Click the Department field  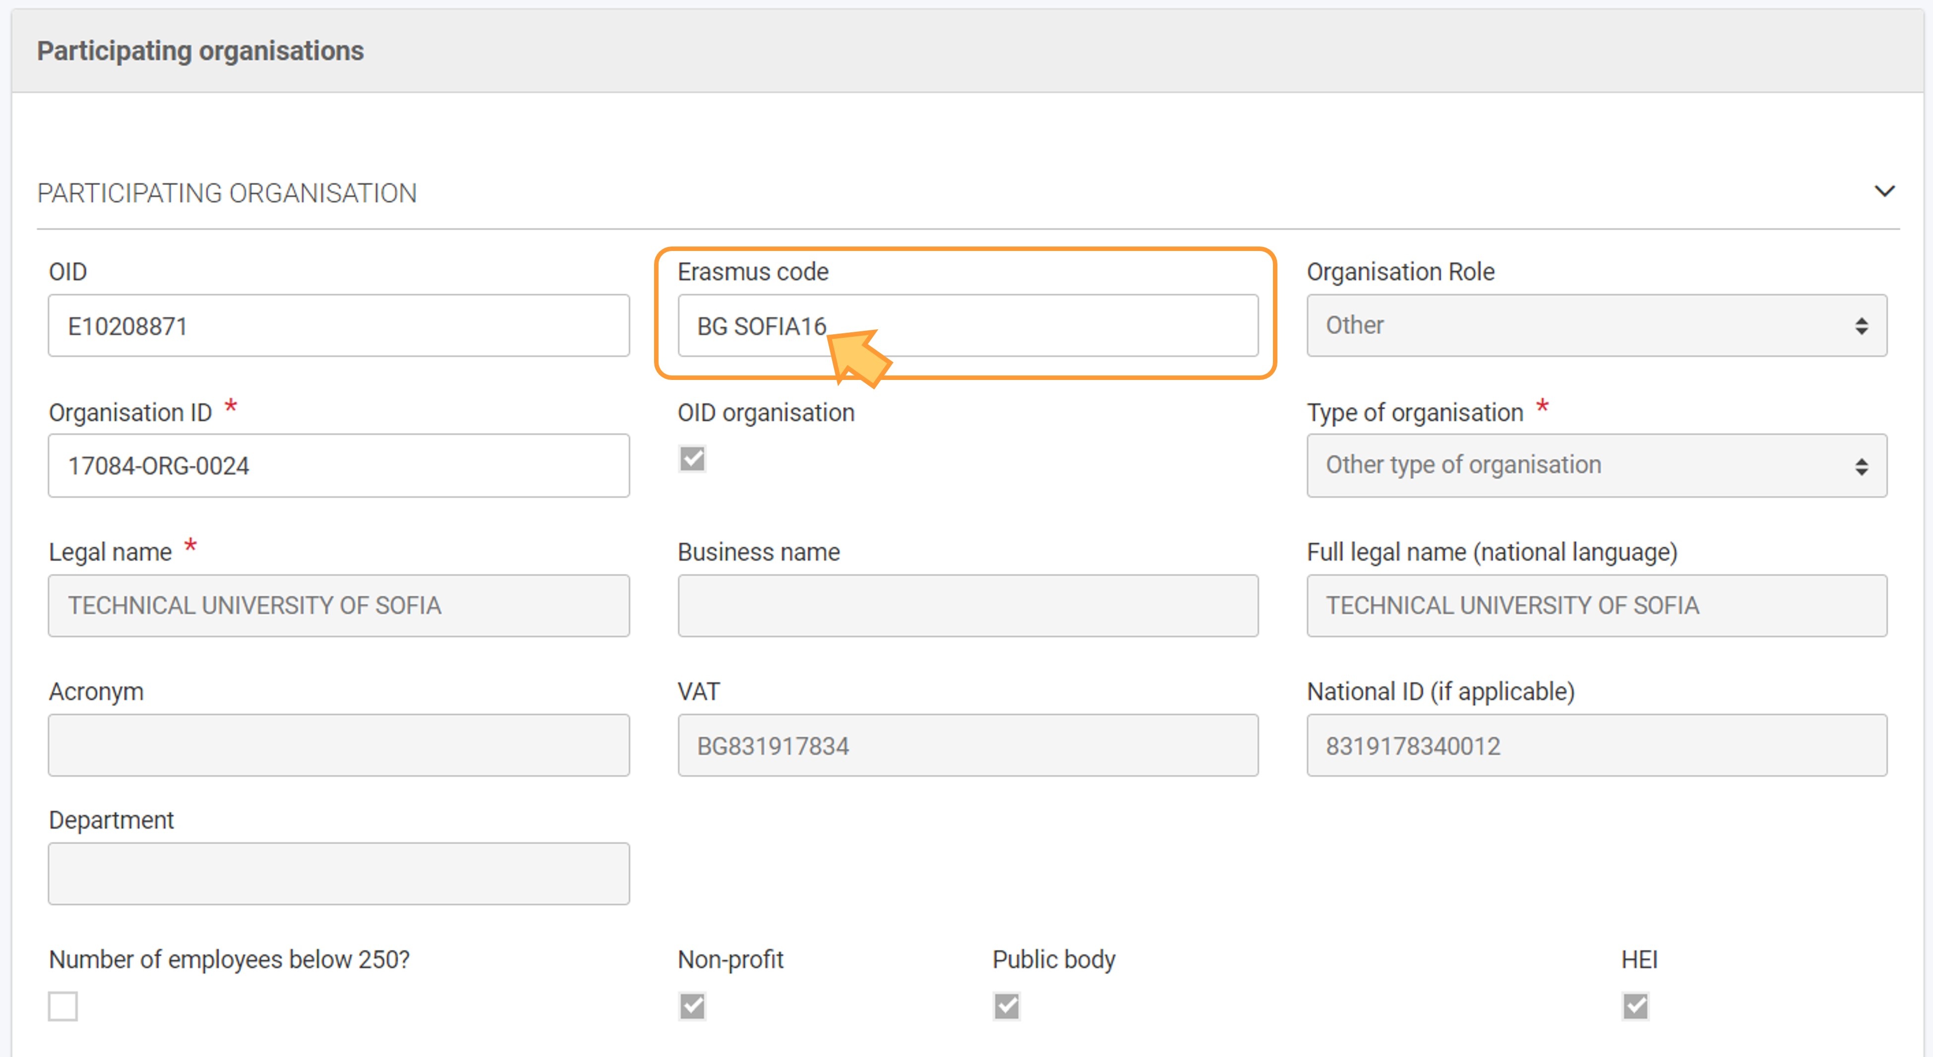coord(338,874)
